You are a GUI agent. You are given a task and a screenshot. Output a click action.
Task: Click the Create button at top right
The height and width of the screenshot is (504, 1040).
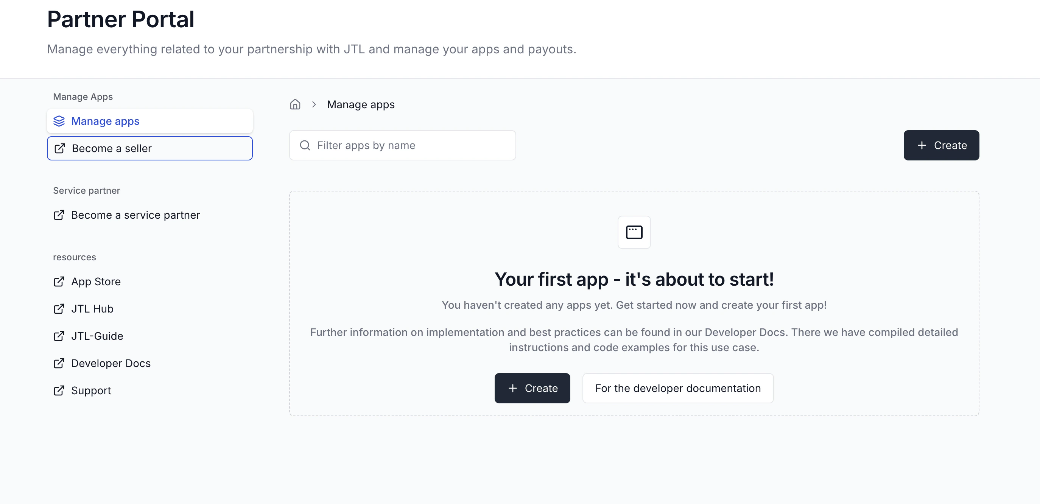coord(941,145)
